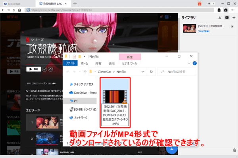Open OneDrive - Personal in navigation pane
The image size is (238, 158).
click(83, 92)
